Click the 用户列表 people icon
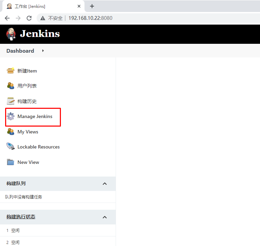 tap(11, 86)
